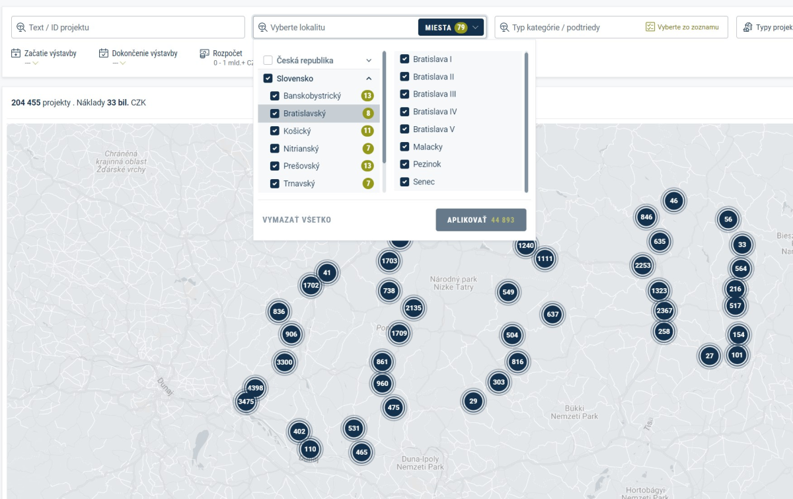Screen dimensions: 793x499
Task: Click the map cluster marker labeled 3300
Action: click(x=284, y=362)
